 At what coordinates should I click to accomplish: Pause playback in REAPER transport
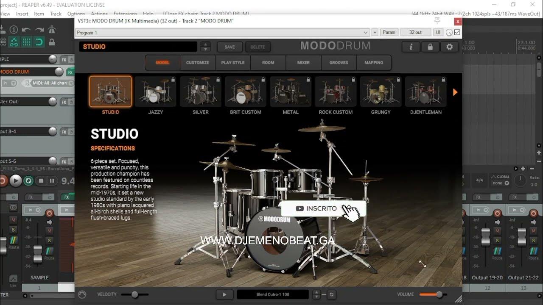click(52, 181)
